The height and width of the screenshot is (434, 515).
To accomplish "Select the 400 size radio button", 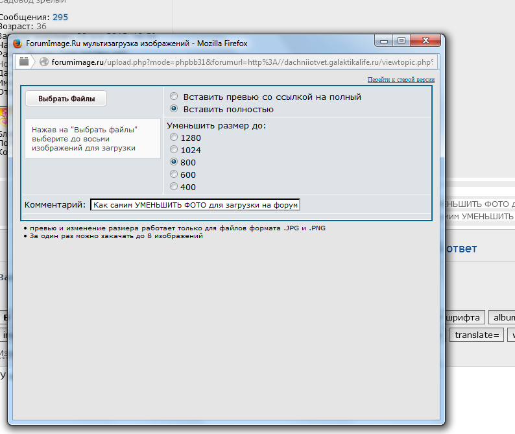I will click(173, 187).
